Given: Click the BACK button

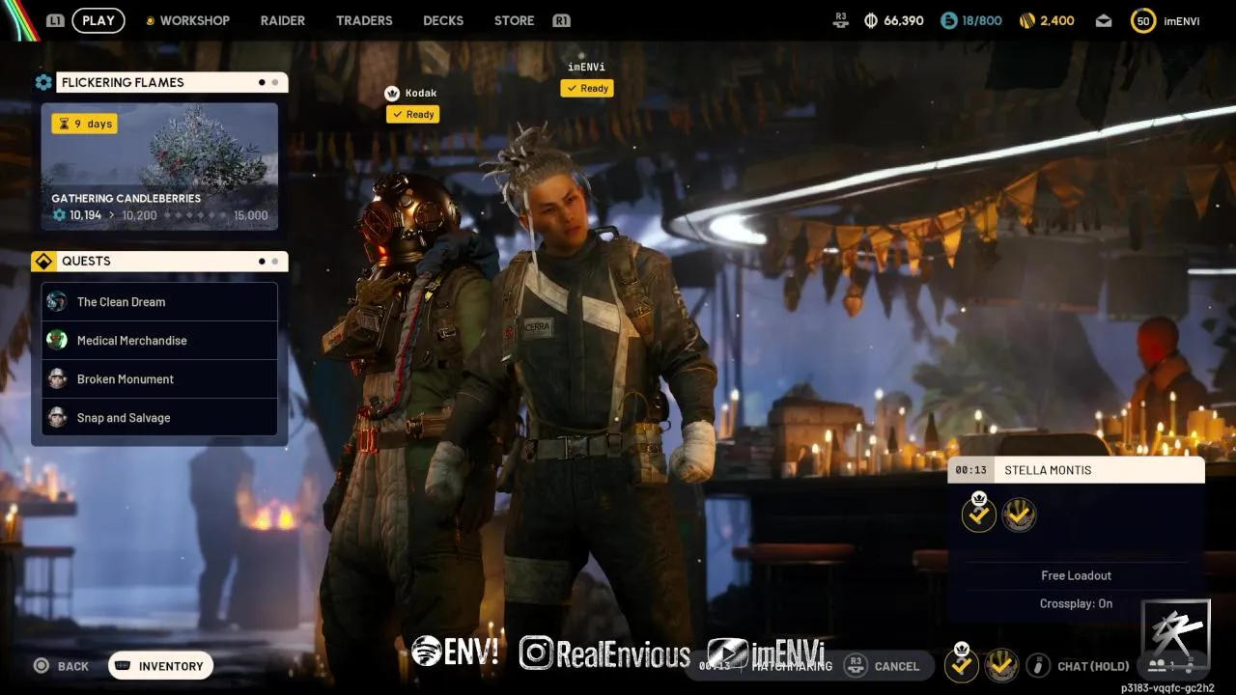Looking at the screenshot, I should click(62, 666).
